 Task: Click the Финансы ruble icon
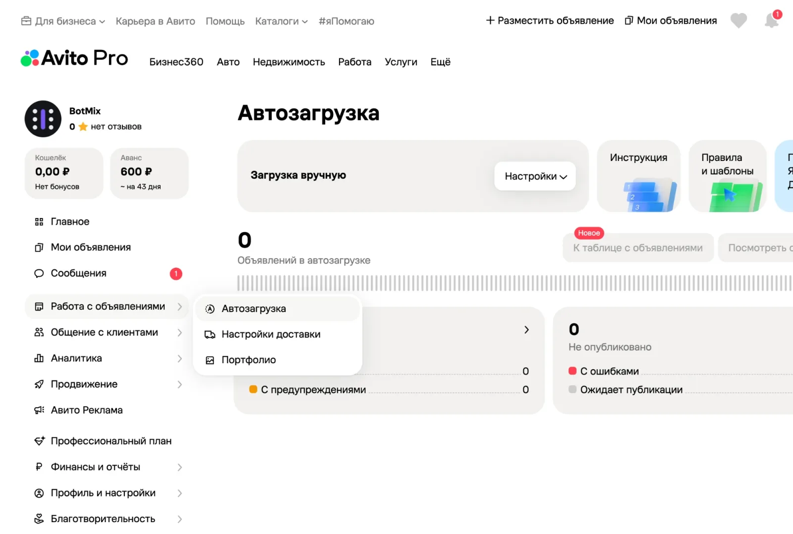coord(39,467)
